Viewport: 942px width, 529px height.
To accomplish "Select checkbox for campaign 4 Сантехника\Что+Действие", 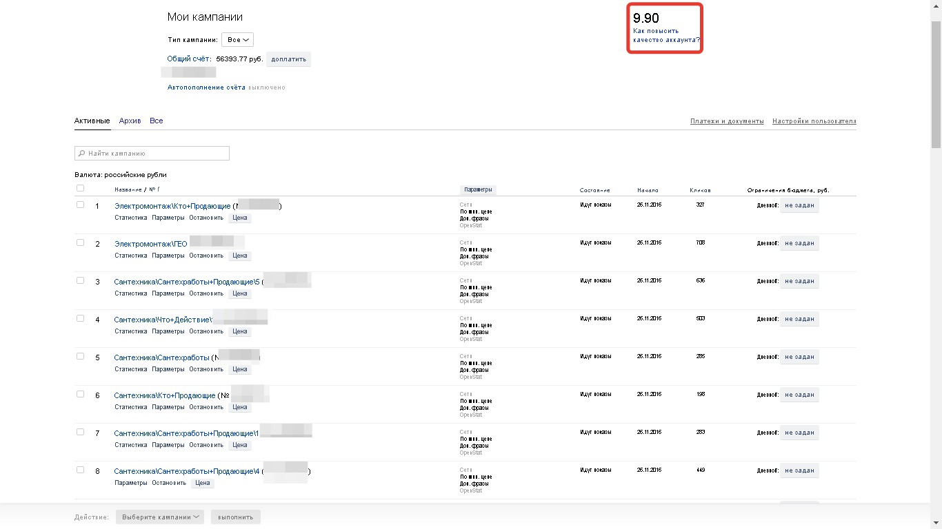I will tap(80, 318).
